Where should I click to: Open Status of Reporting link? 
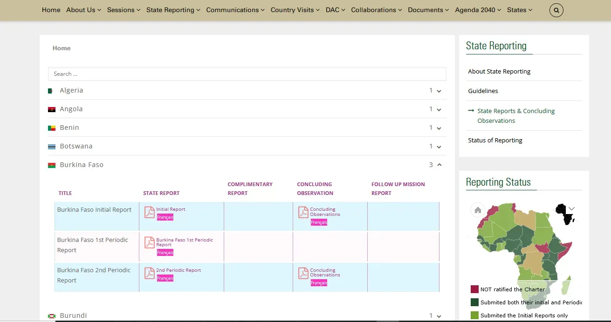(495, 140)
